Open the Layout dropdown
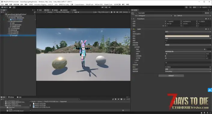Viewport: 212px width, 114px height. coord(206,7)
